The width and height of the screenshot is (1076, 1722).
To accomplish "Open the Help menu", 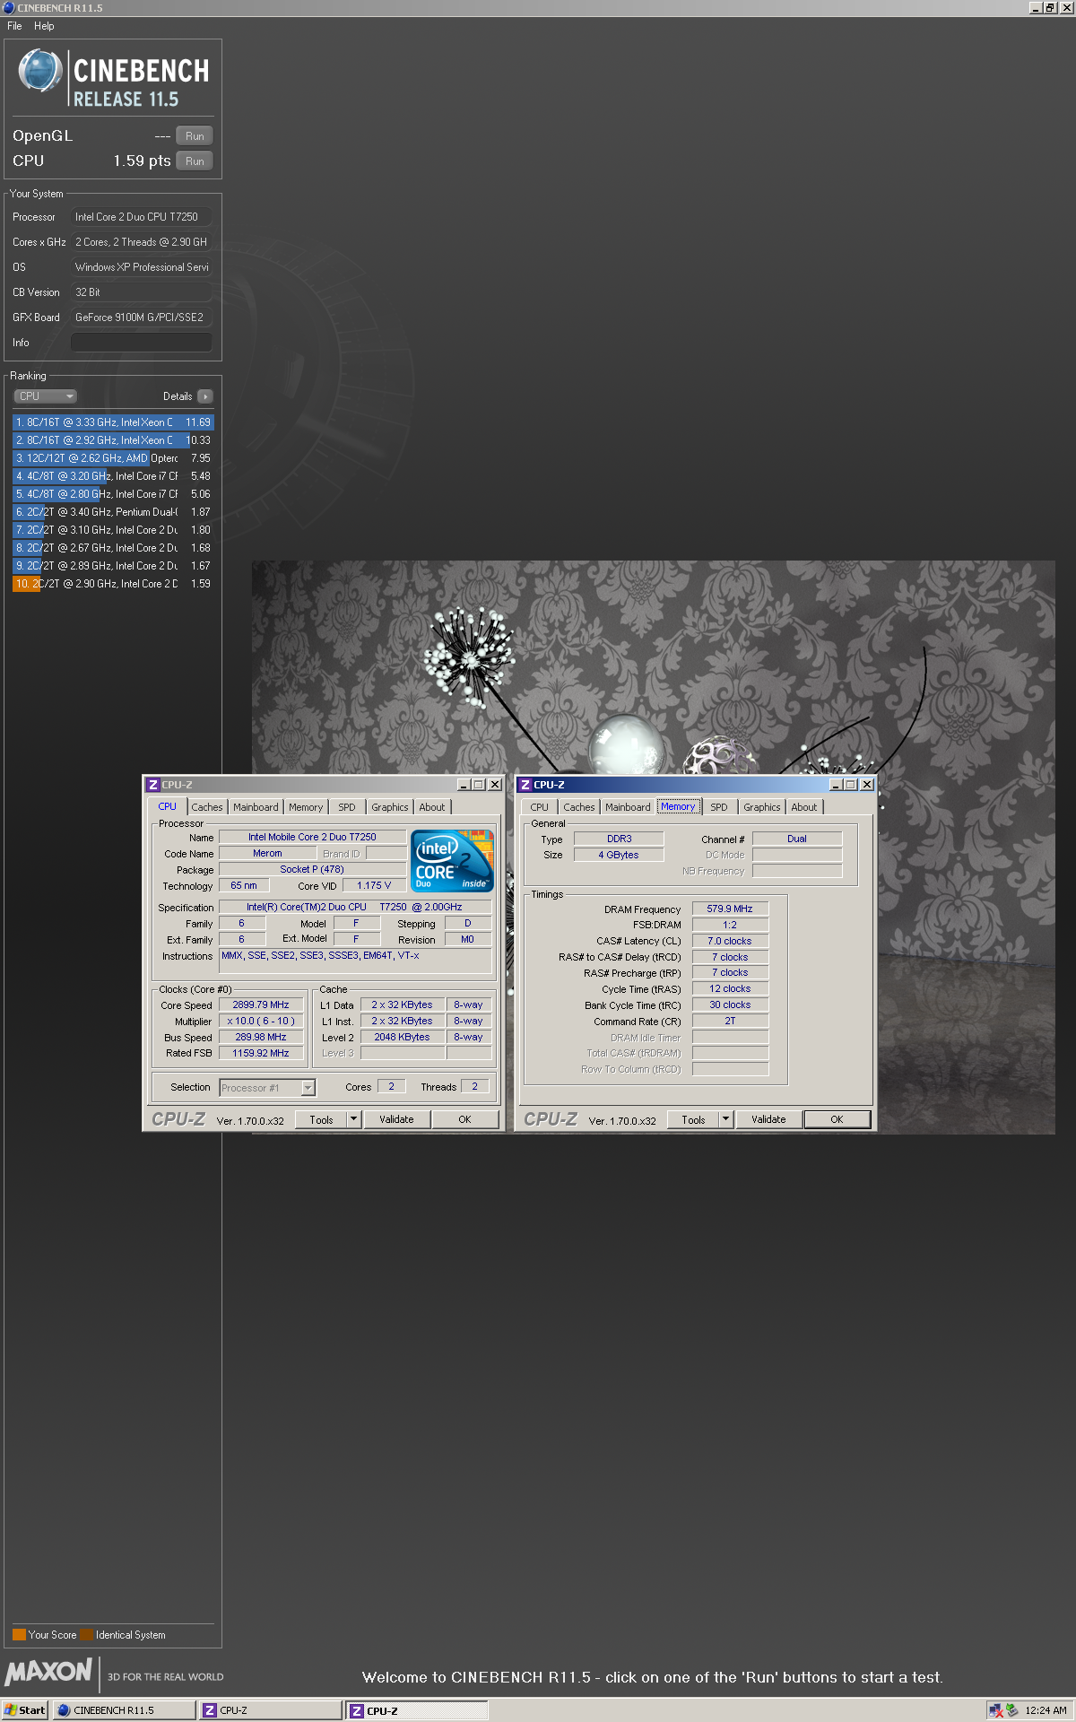I will point(44,26).
